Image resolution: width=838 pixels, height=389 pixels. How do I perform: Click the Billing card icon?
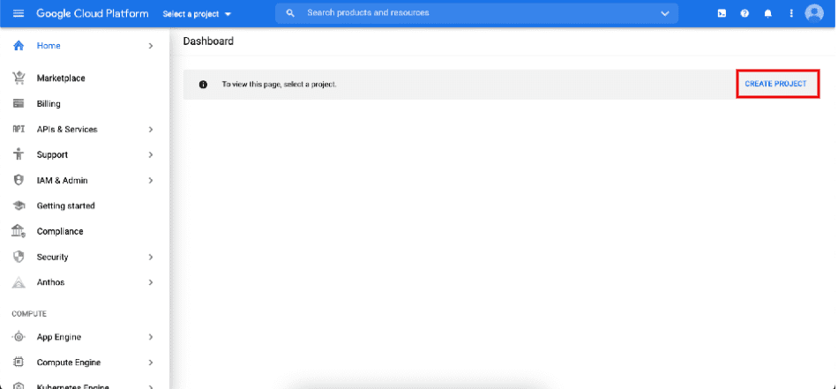coord(19,104)
